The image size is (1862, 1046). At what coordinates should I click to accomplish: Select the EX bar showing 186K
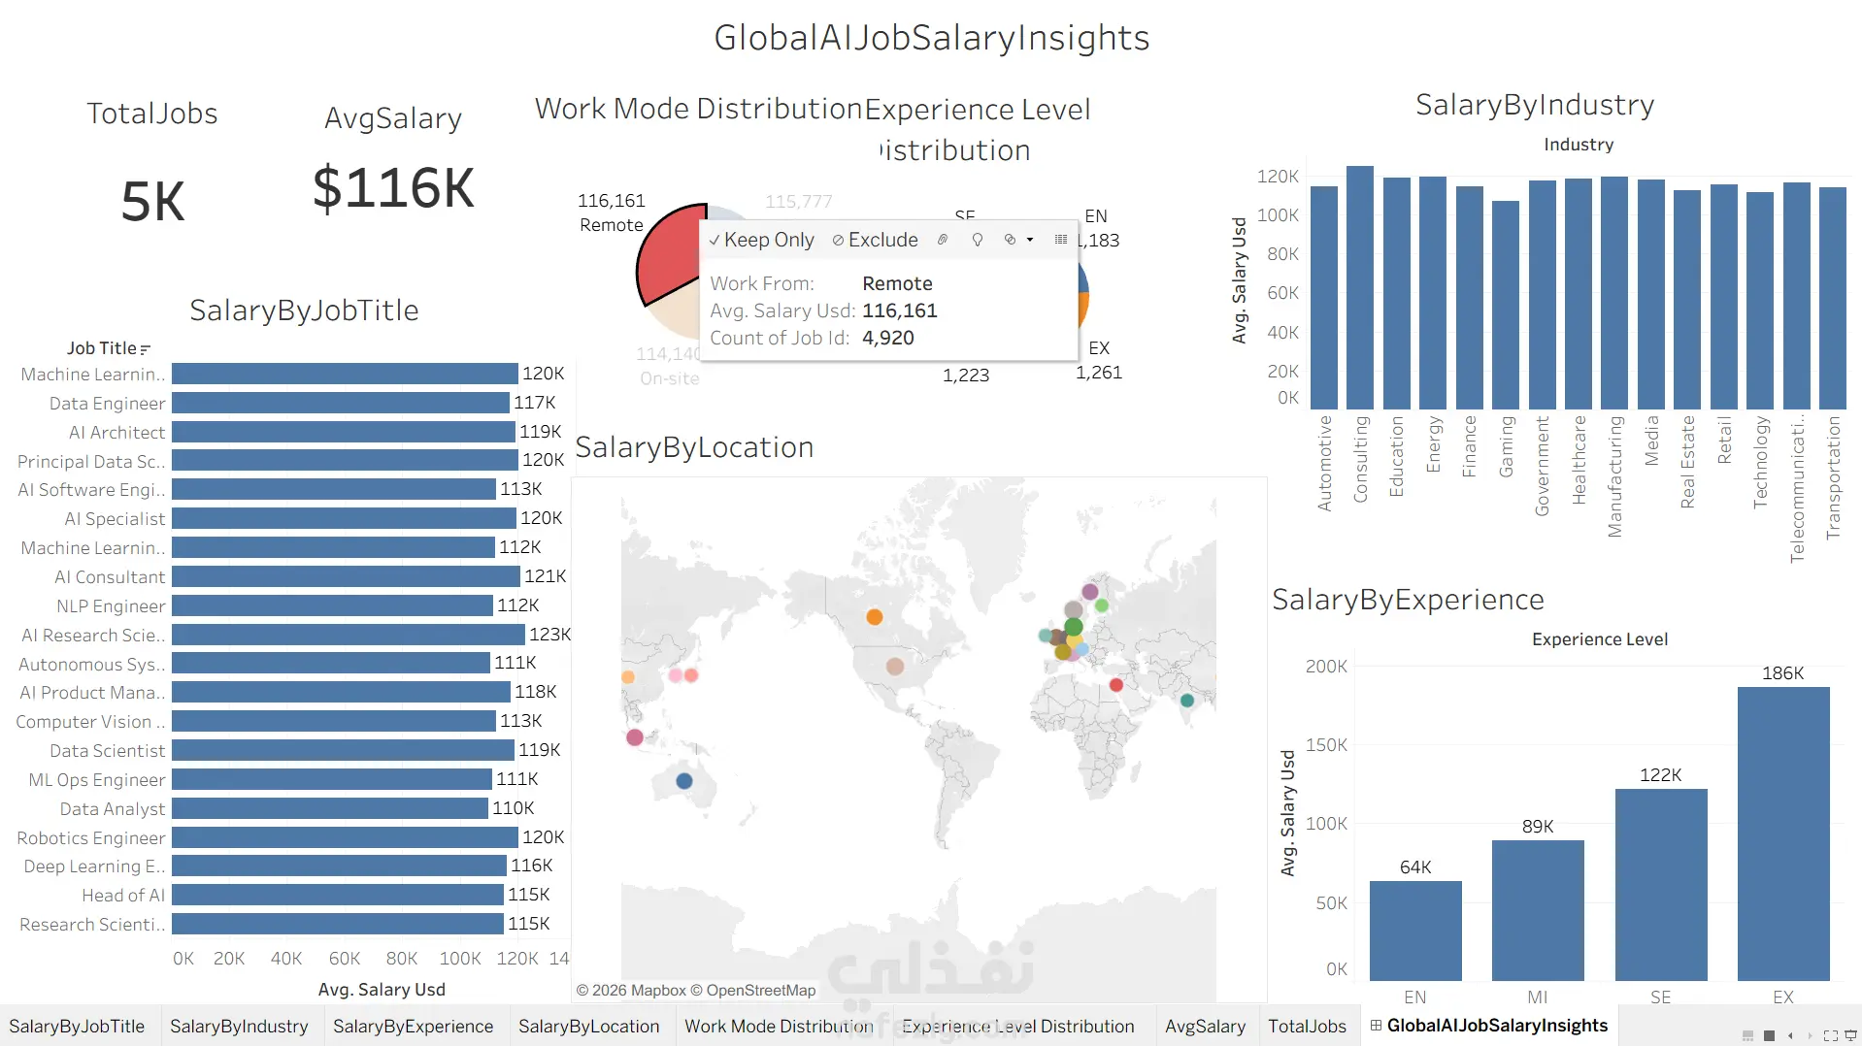coord(1782,834)
